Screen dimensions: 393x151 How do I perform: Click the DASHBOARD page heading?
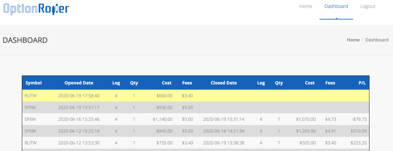[25, 40]
